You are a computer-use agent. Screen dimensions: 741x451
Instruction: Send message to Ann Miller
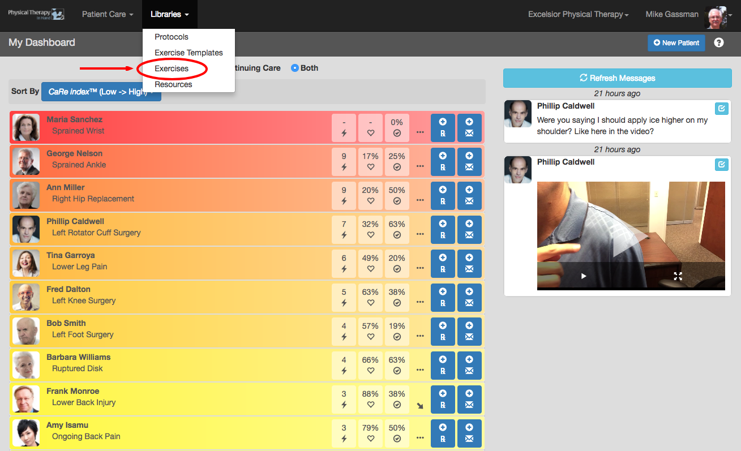469,195
